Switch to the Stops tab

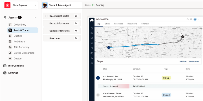point(107,24)
